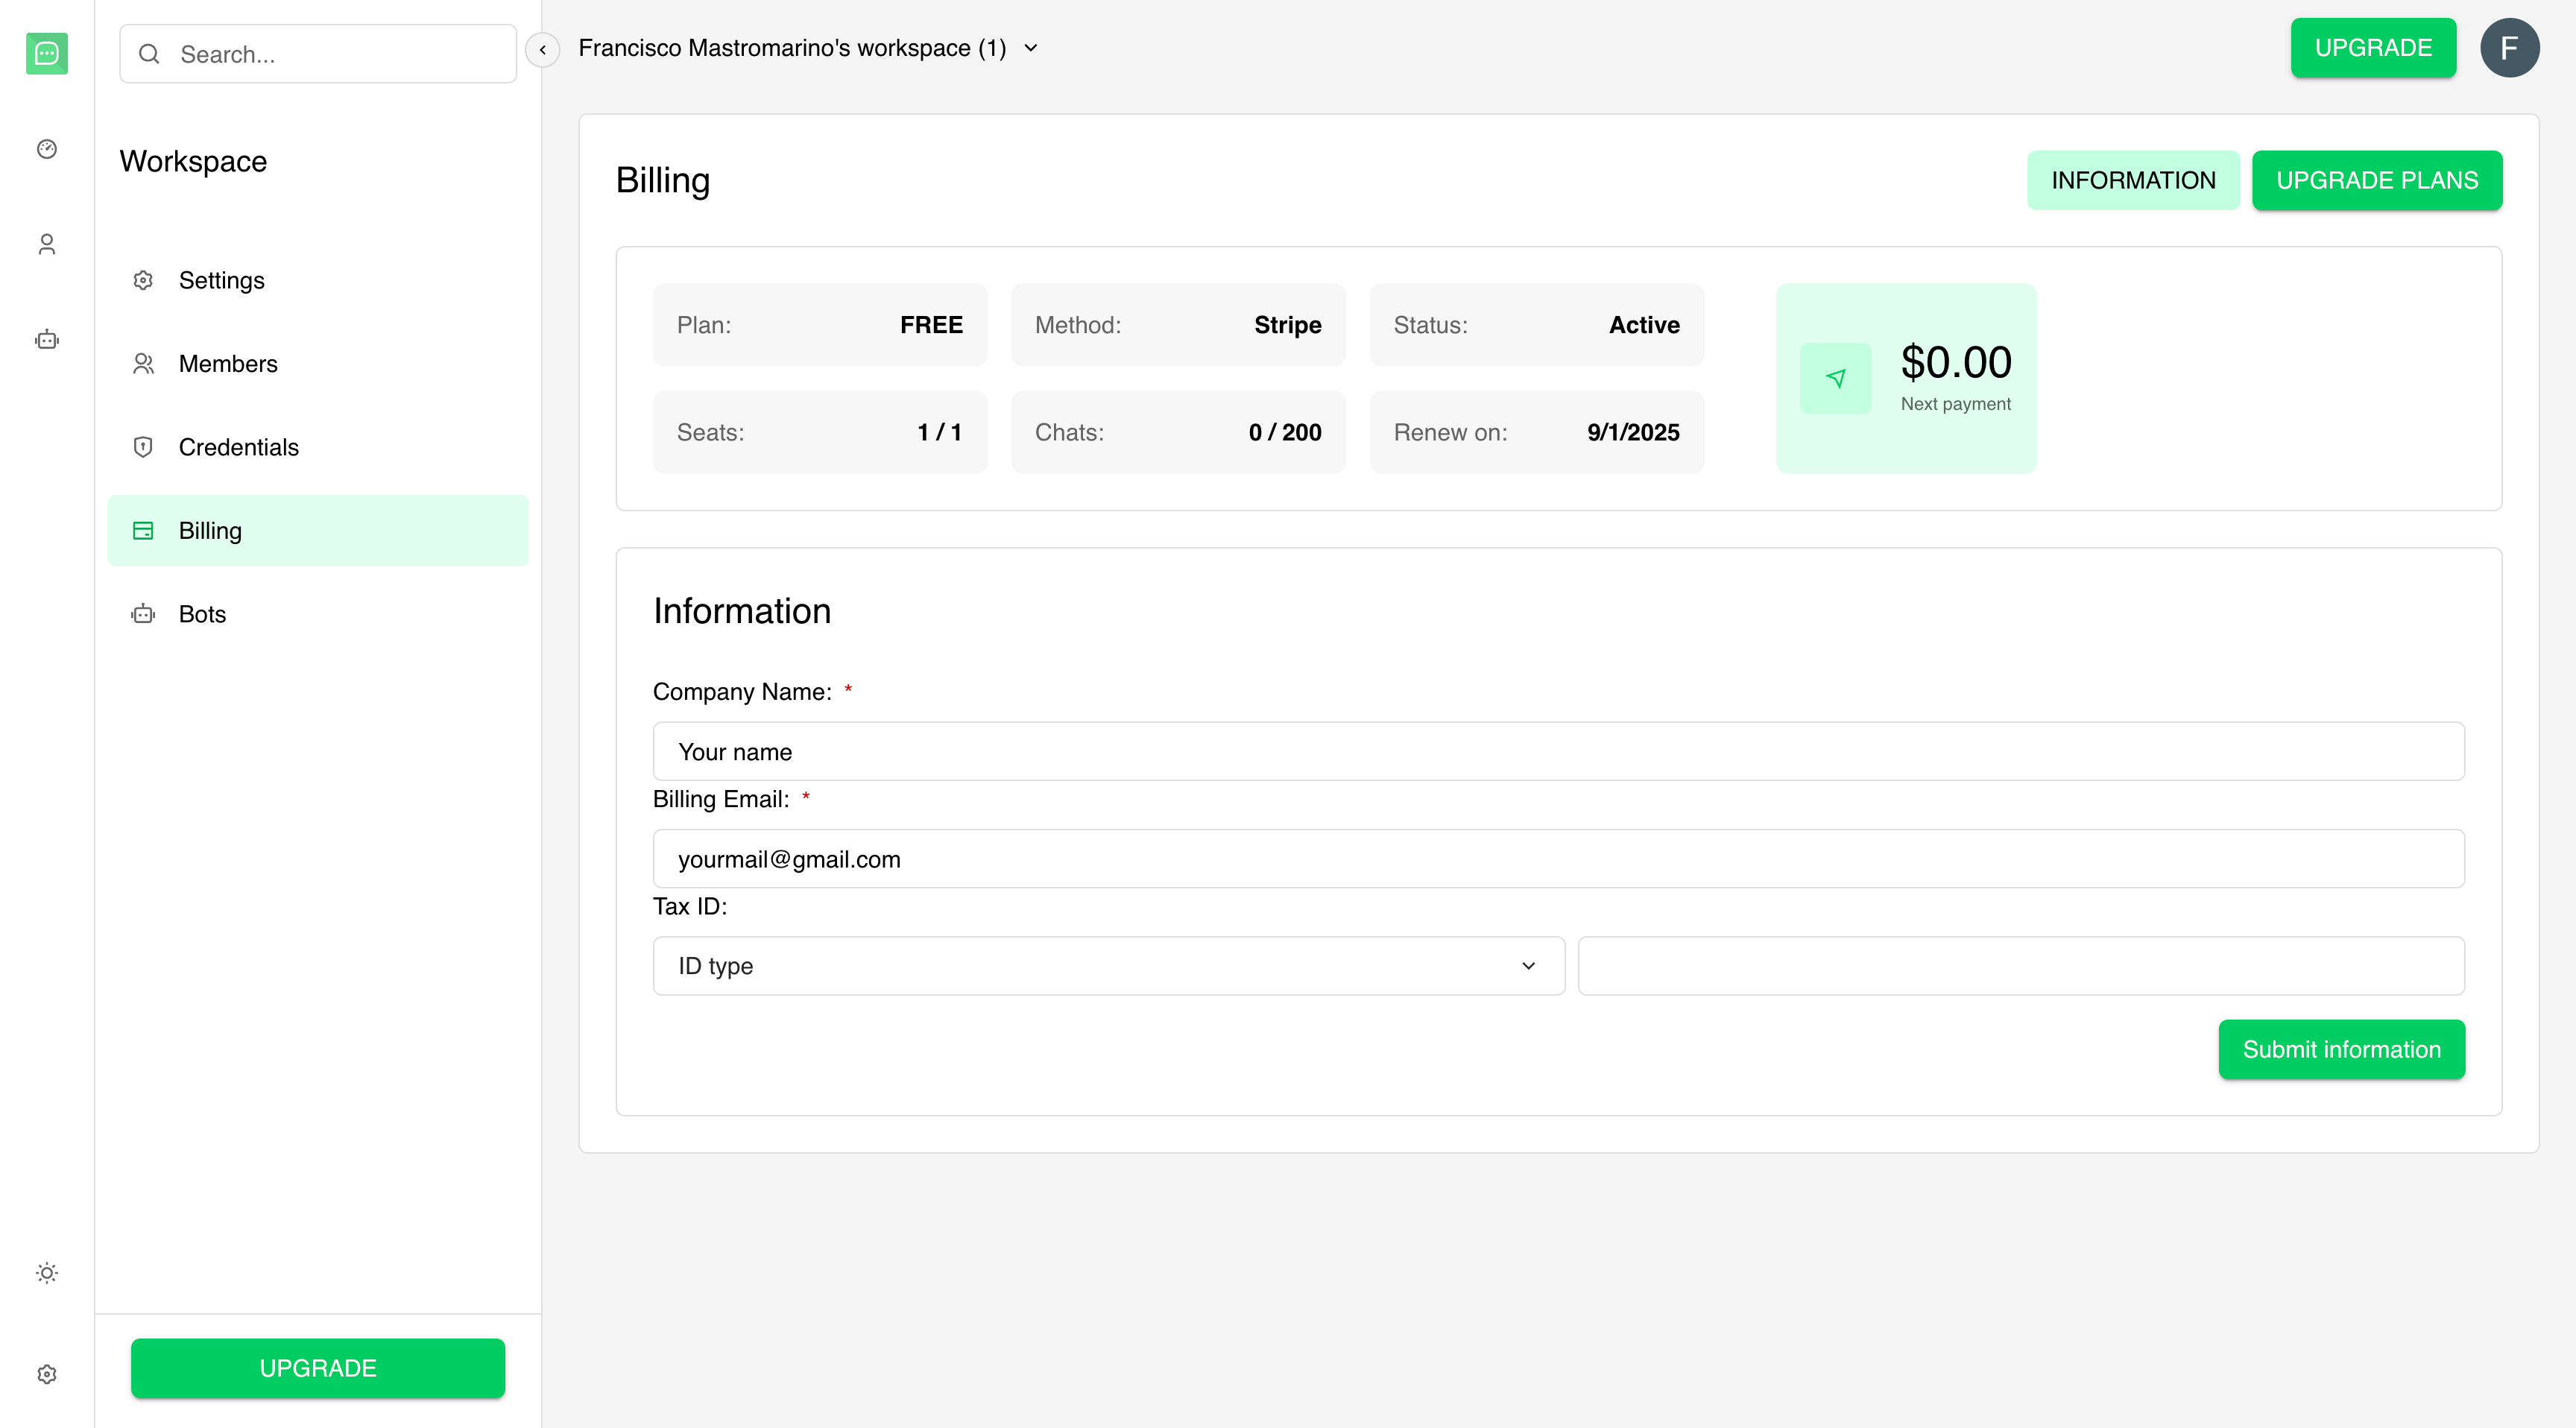Click the UPGRADE PLANS button

coord(2376,180)
